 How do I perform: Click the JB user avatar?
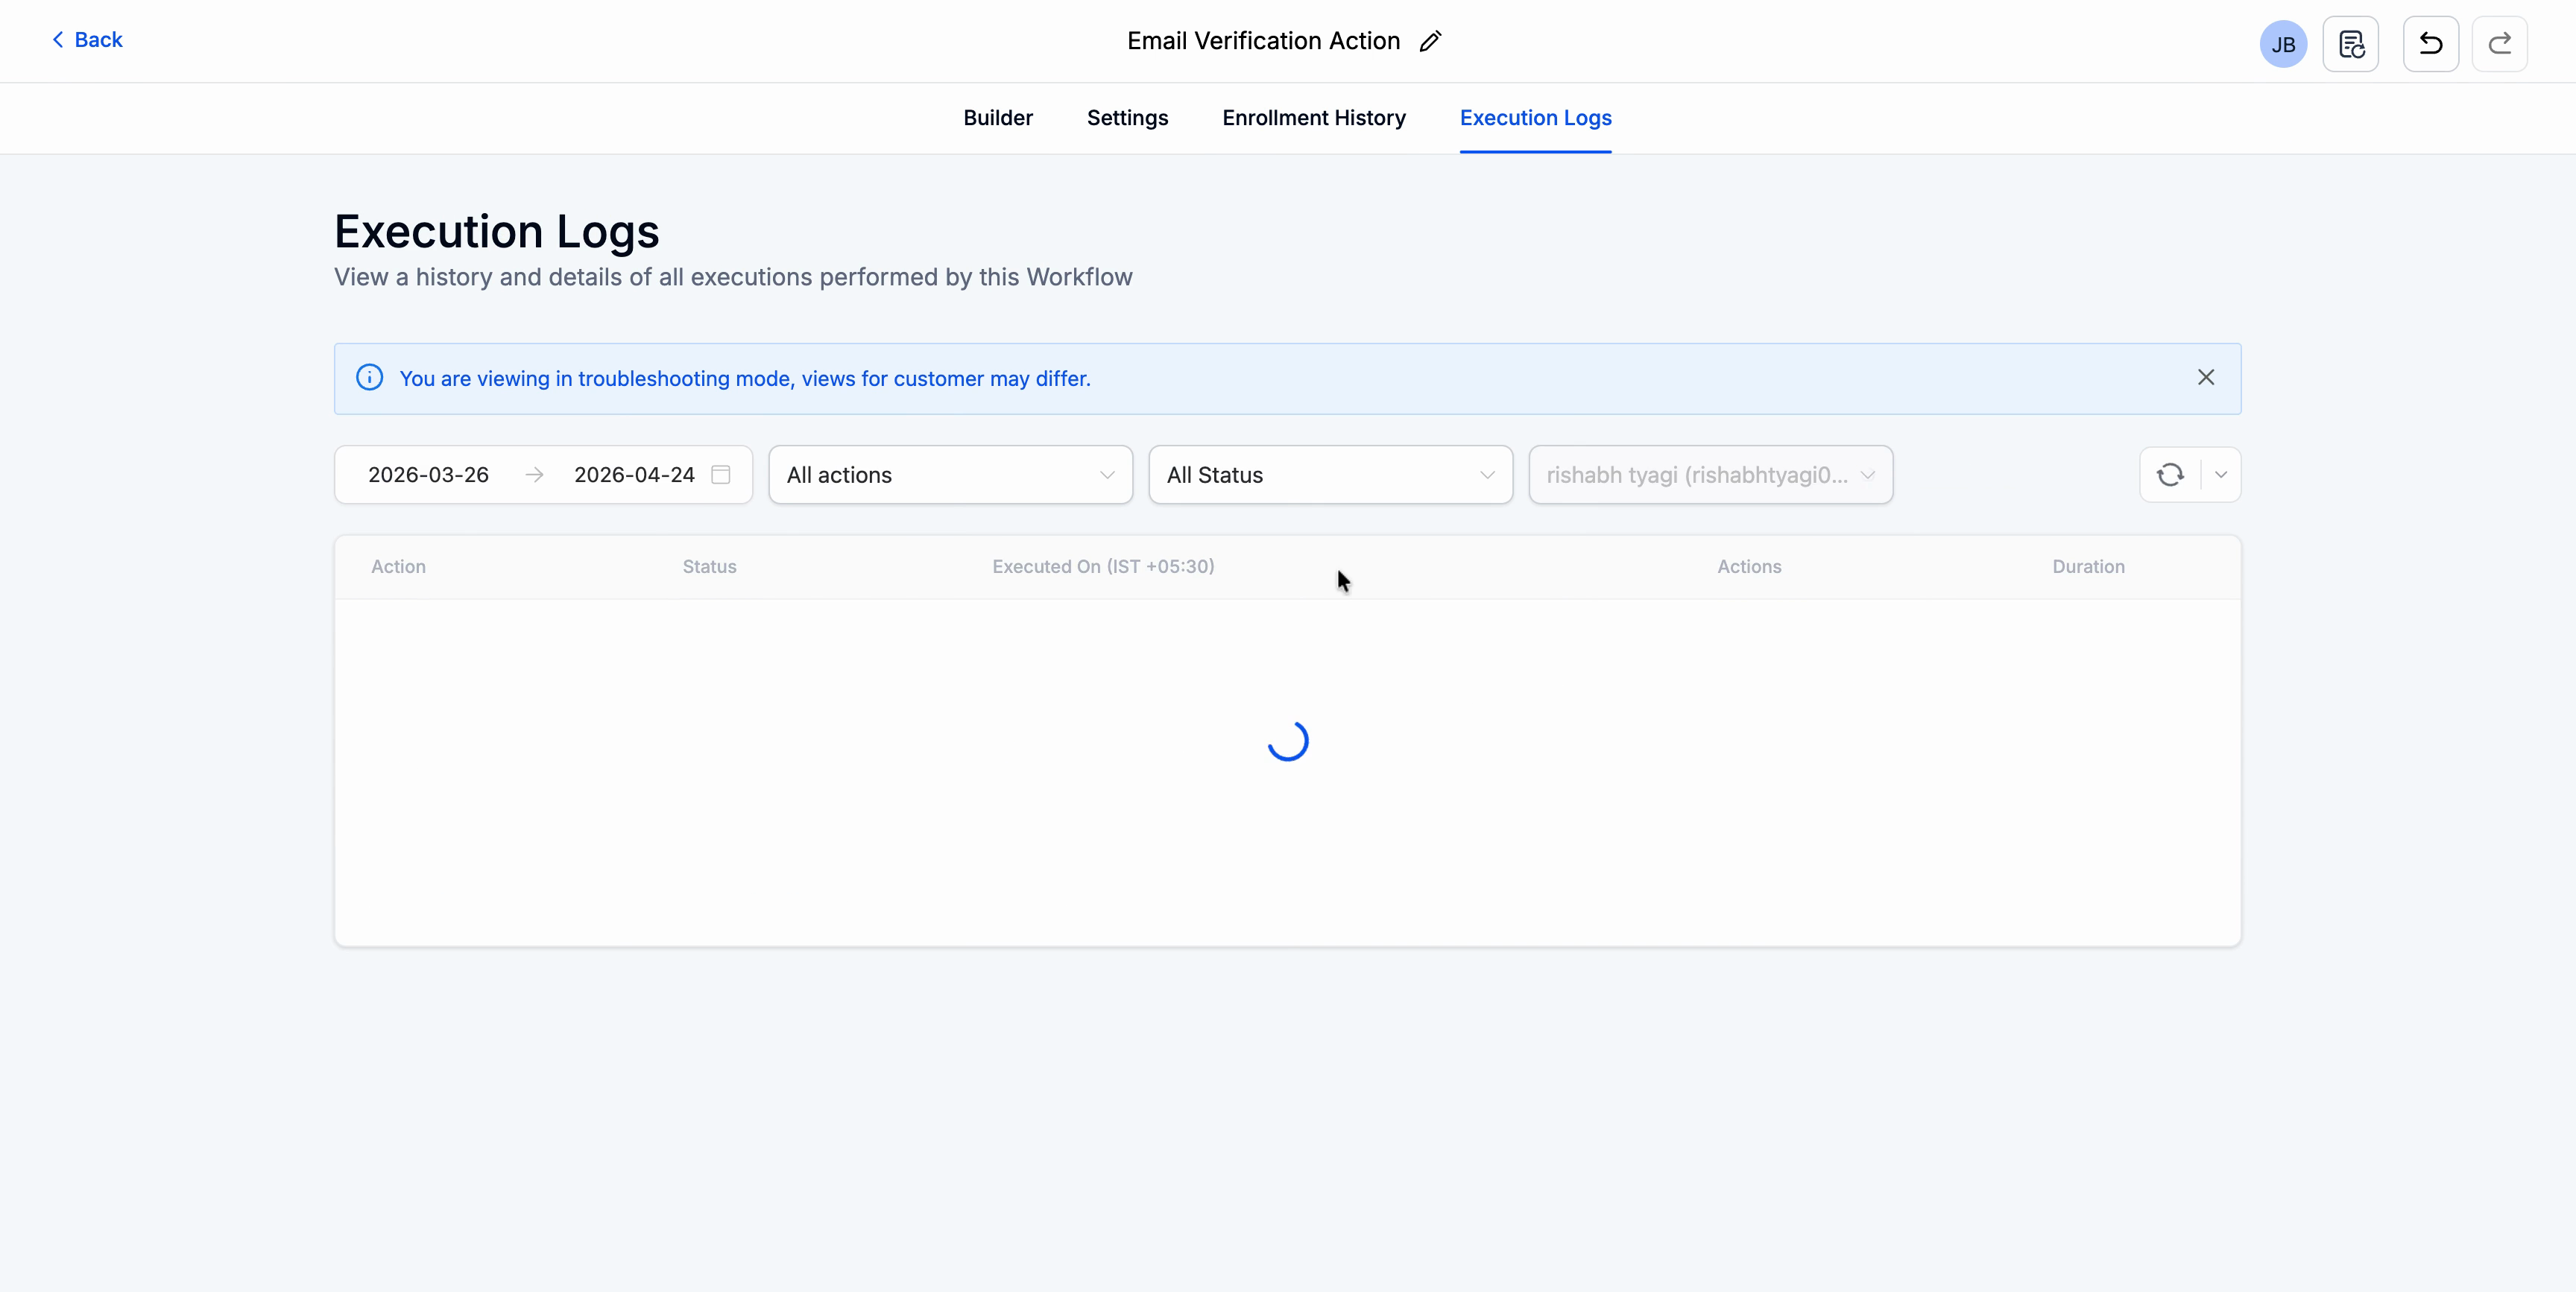pyautogui.click(x=2283, y=44)
